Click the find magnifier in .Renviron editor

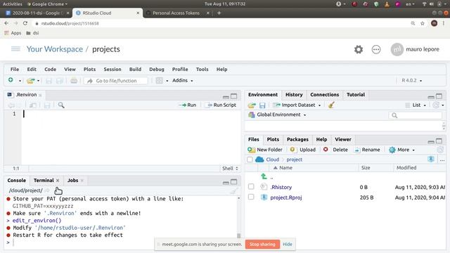click(x=61, y=105)
